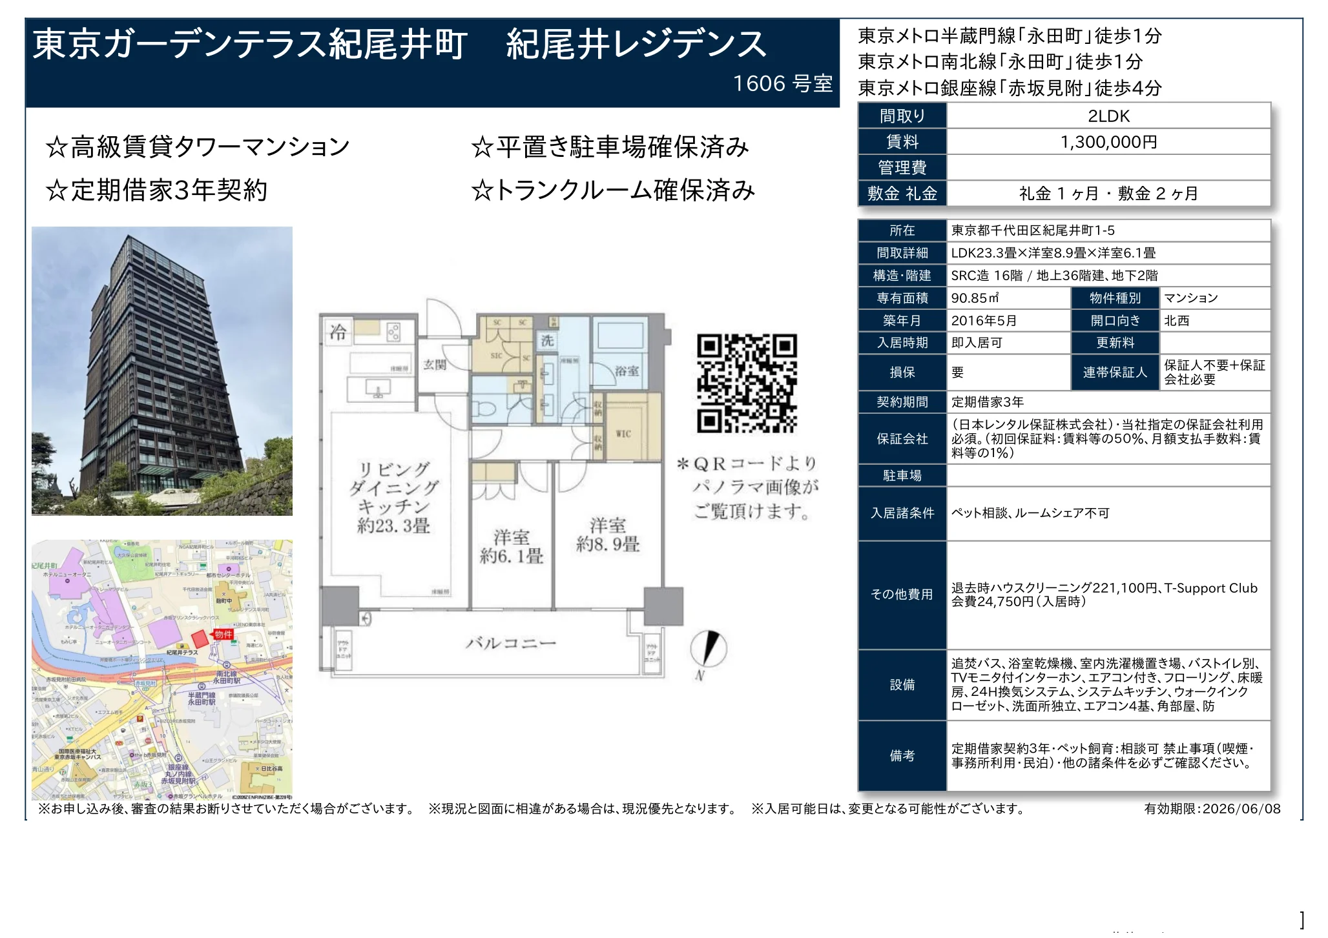
Task: Click the expiry date 有効期限:2026/06/08
Action: pos(1212,809)
